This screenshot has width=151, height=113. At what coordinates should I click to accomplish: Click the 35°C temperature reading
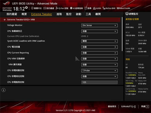[x=140, y=27]
